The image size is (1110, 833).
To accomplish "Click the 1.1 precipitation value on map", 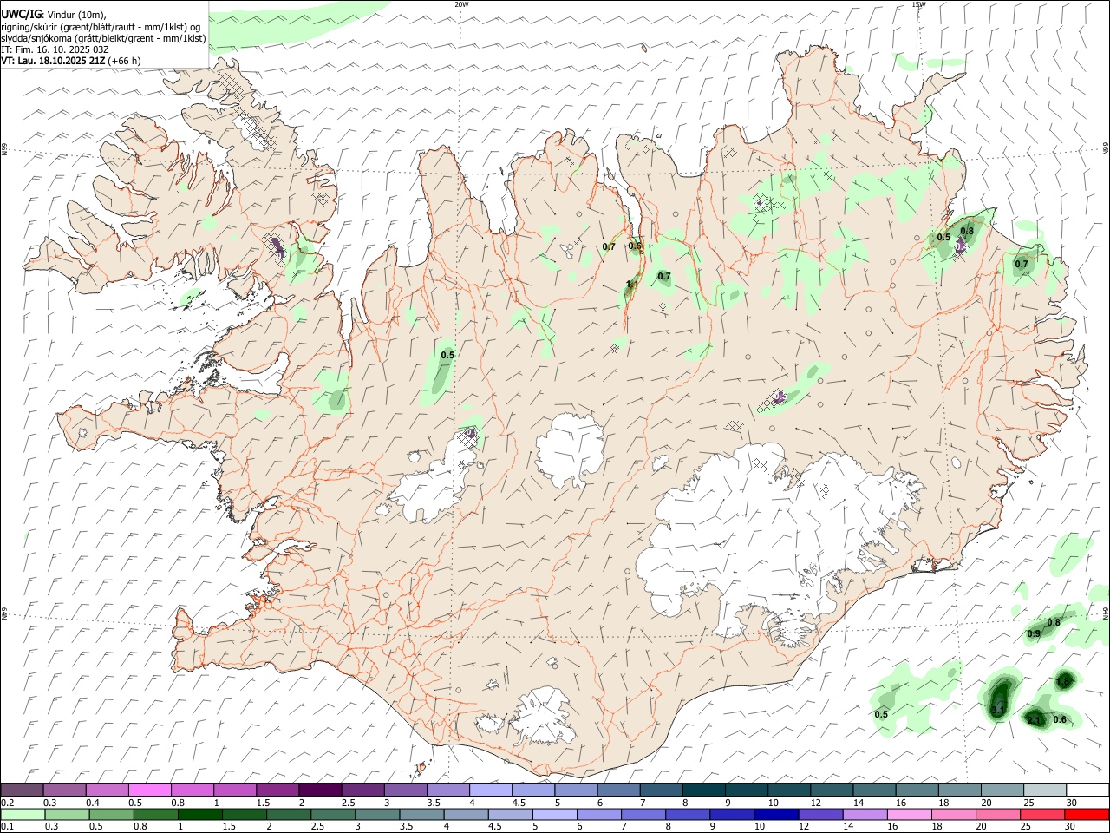I will click(x=632, y=285).
